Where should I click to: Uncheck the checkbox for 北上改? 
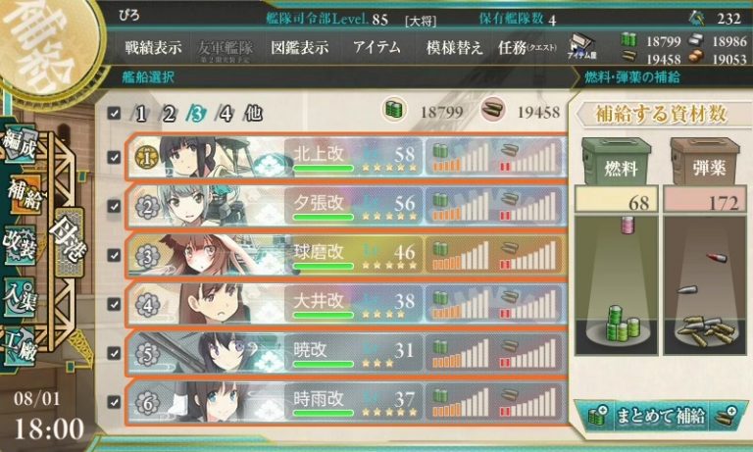pos(114,157)
